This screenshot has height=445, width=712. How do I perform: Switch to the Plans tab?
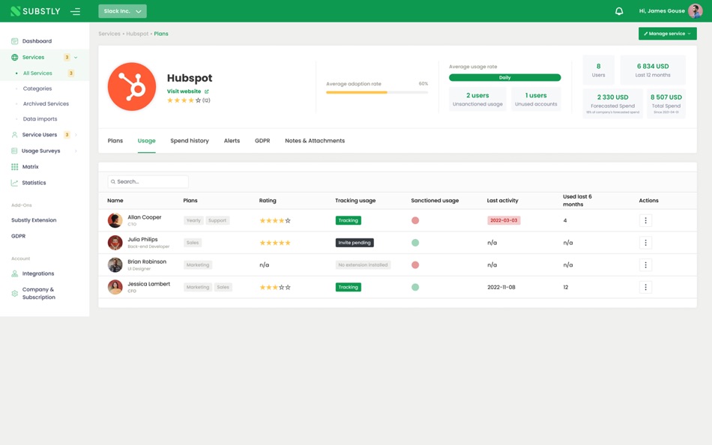coord(115,141)
